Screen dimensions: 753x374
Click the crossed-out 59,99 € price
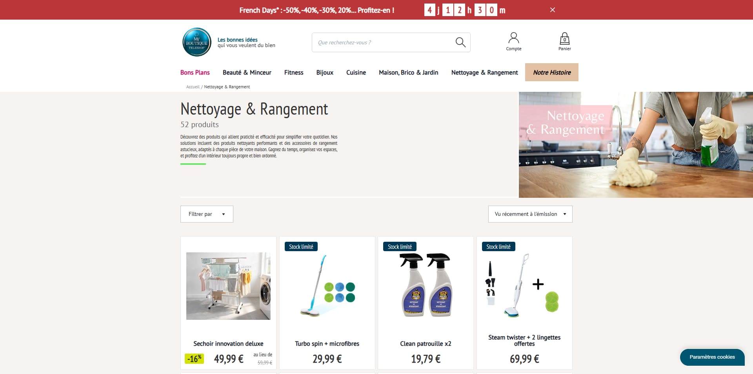coord(265,363)
